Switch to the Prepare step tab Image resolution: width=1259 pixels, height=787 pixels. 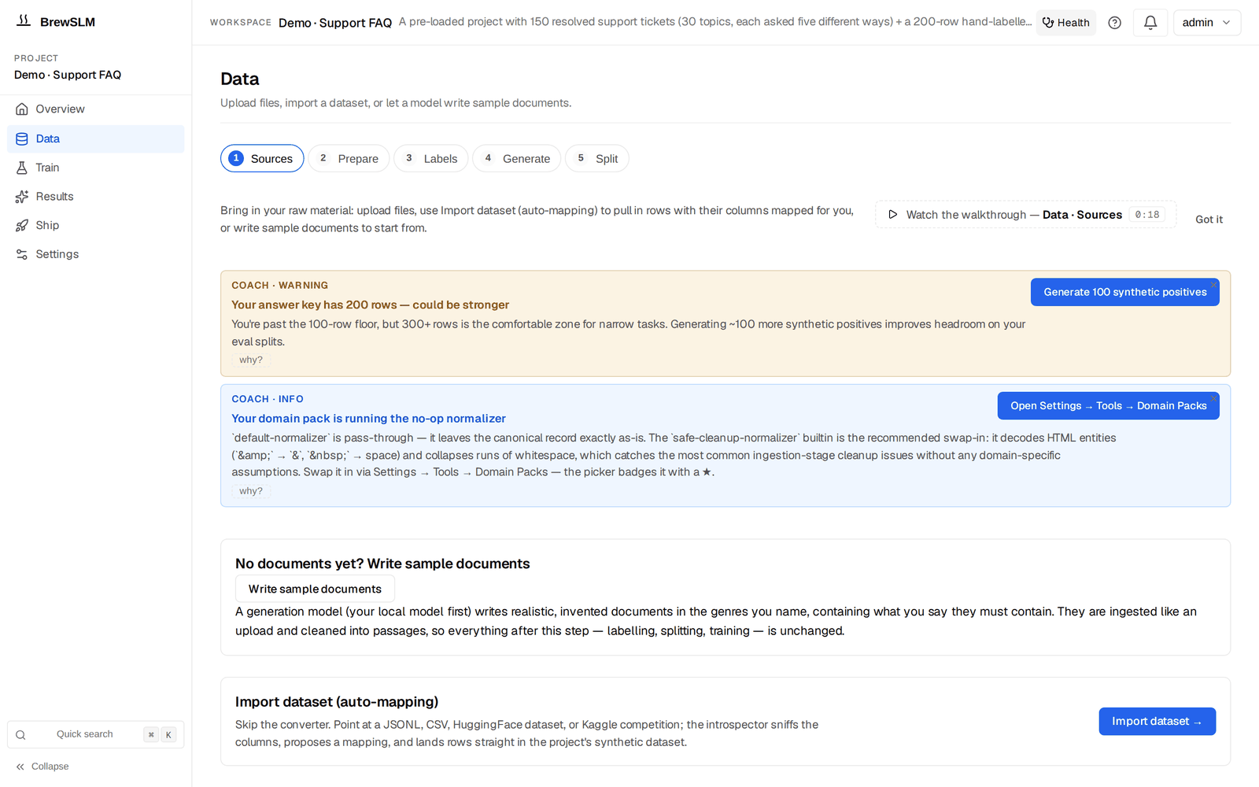point(349,158)
